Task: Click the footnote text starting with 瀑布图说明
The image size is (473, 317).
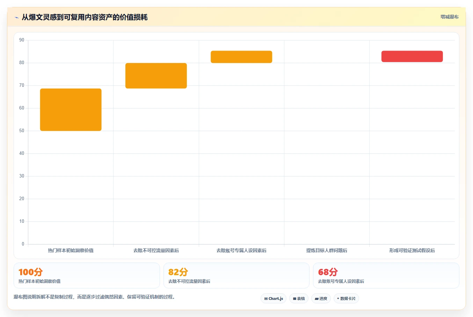Action: [94, 297]
